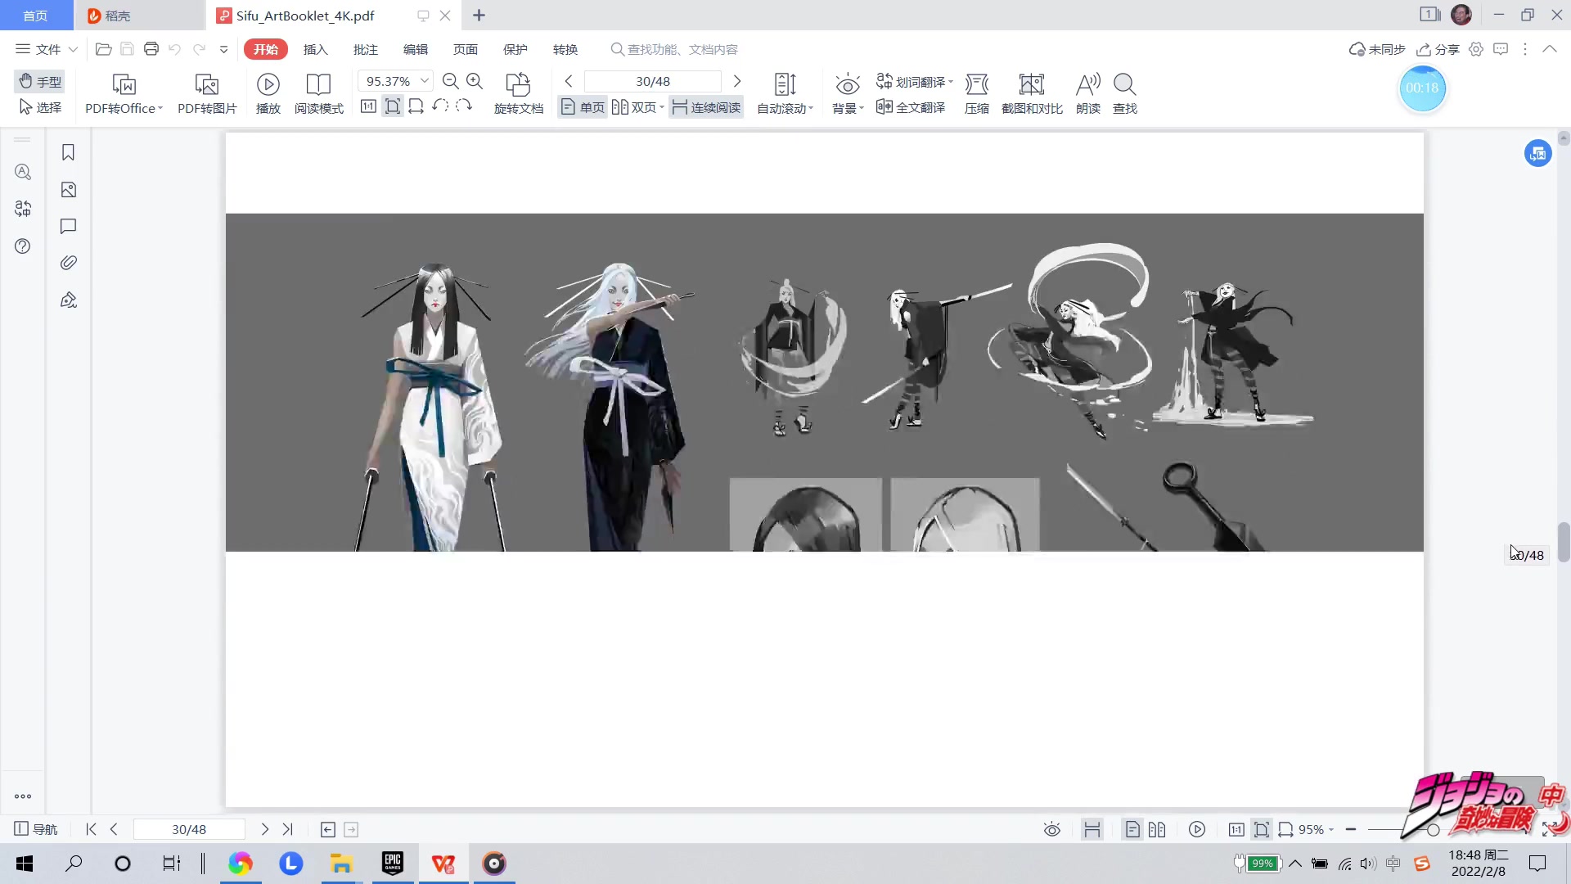Jump to first page in status bar
This screenshot has height=884, width=1571.
click(91, 829)
